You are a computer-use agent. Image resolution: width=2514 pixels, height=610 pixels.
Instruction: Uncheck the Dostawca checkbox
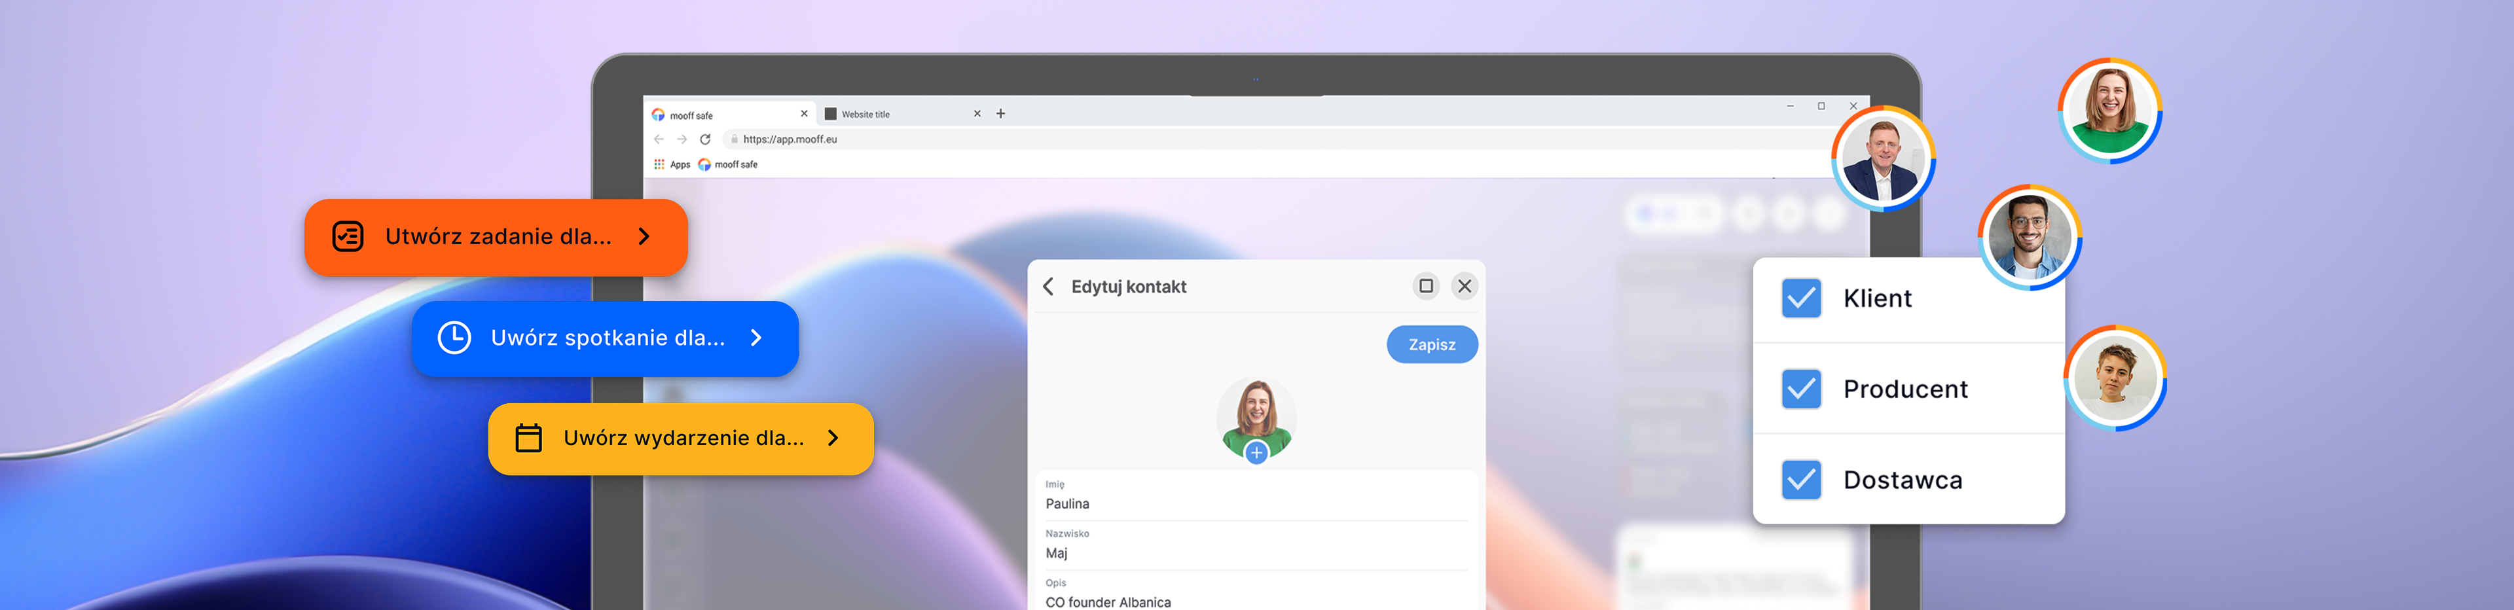[1800, 480]
